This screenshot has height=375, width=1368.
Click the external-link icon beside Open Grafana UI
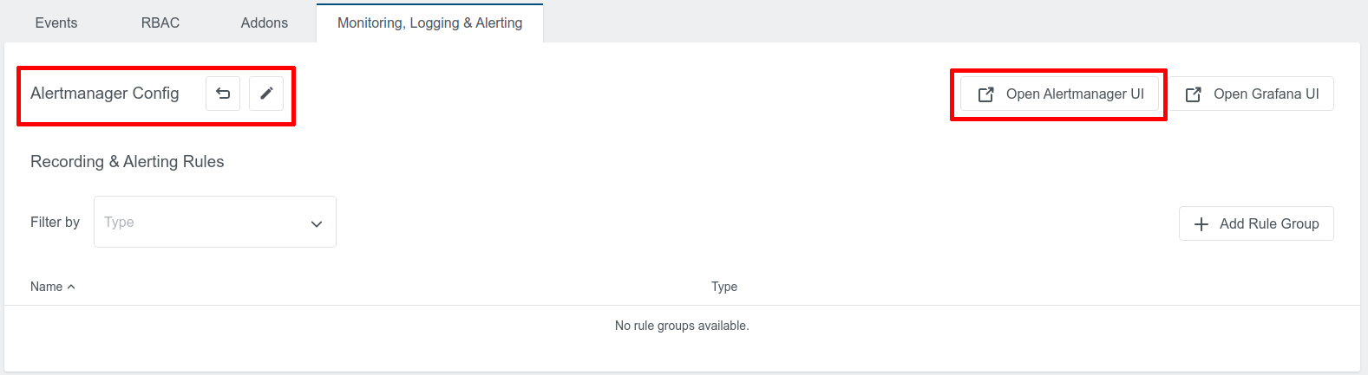click(1194, 94)
